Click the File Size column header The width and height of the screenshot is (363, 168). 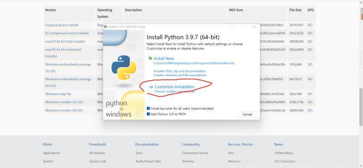pos(295,10)
